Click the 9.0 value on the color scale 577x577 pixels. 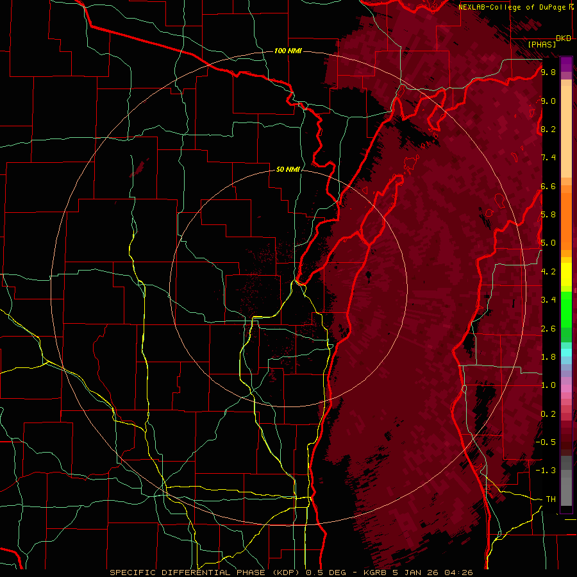[548, 101]
